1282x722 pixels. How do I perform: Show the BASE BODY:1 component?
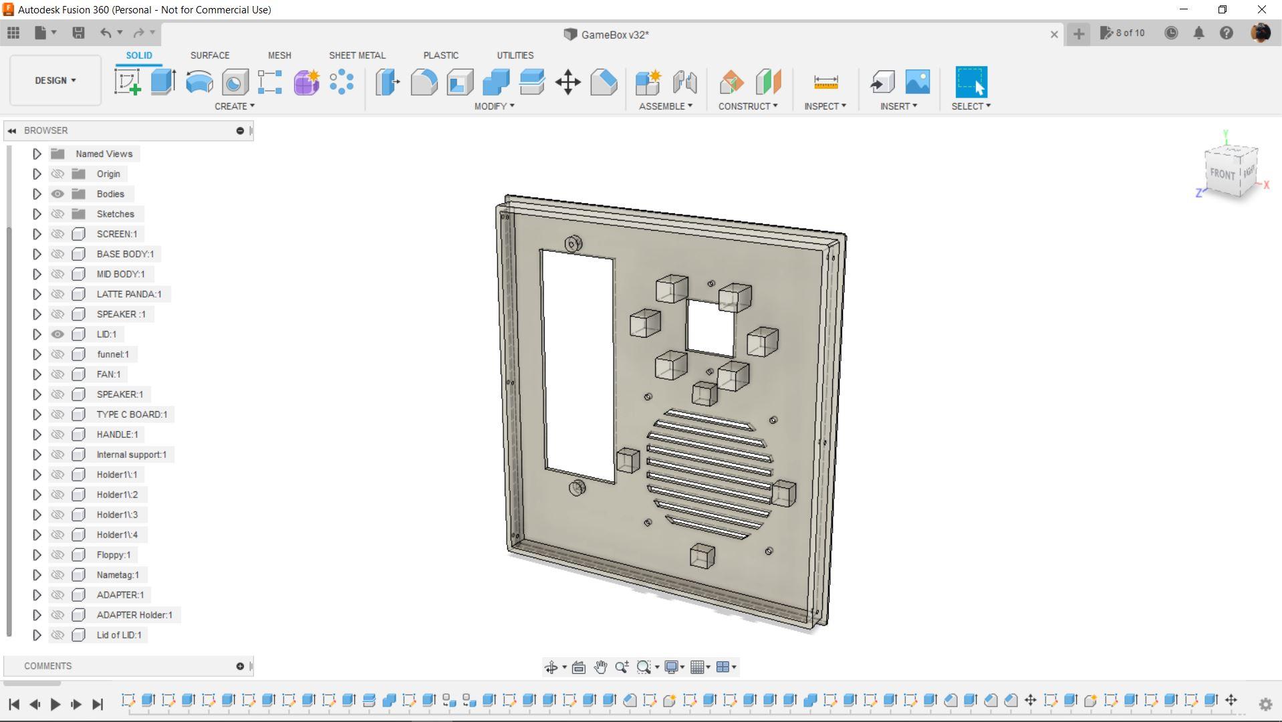[x=57, y=254]
